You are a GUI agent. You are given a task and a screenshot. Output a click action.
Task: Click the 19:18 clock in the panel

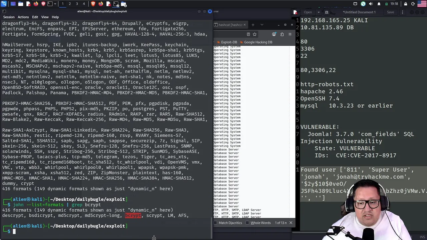pyautogui.click(x=394, y=4)
